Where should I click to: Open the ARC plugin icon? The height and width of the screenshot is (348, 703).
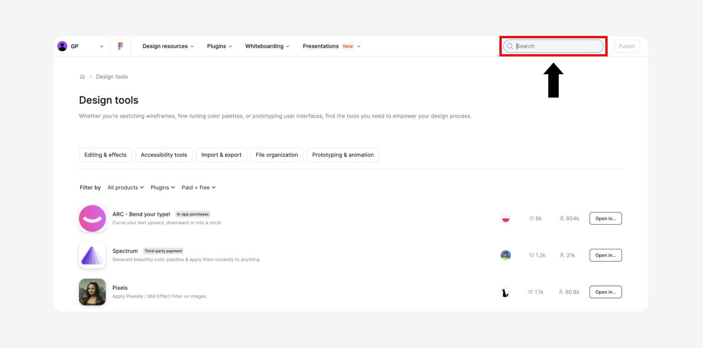(x=92, y=219)
